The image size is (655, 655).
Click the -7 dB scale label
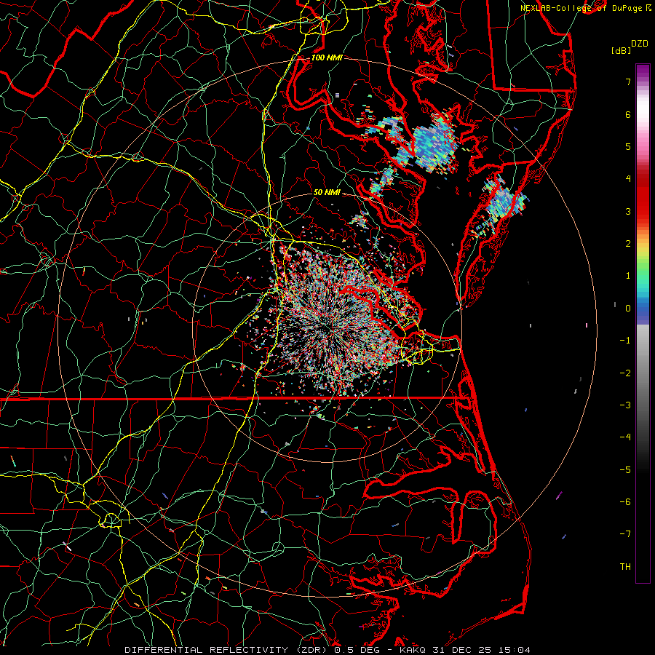(x=625, y=534)
